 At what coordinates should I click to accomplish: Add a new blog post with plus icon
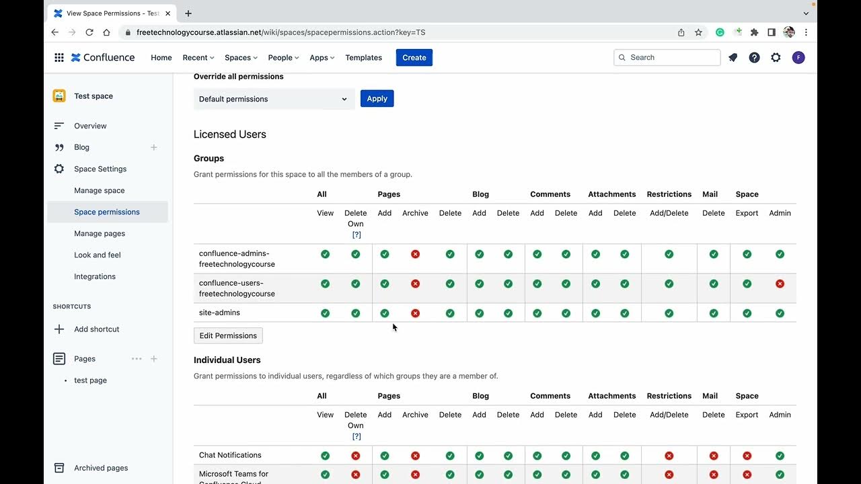coord(154,147)
